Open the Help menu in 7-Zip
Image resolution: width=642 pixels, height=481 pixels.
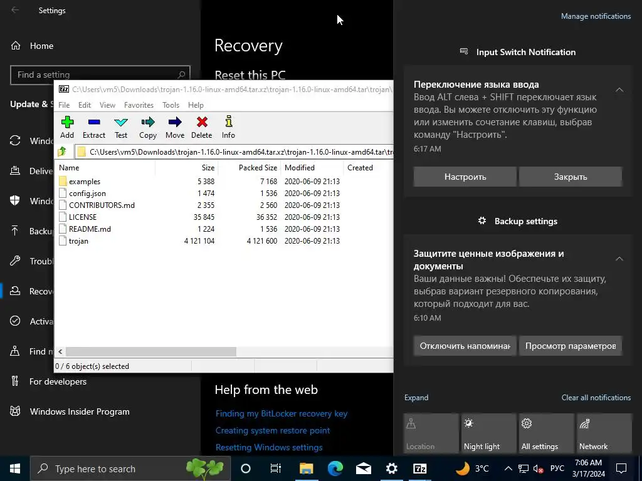tap(196, 105)
